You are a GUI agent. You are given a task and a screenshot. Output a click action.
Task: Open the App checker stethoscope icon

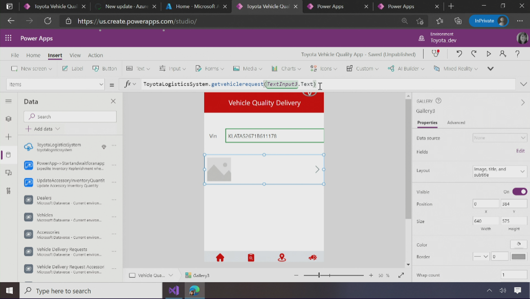coord(435,54)
